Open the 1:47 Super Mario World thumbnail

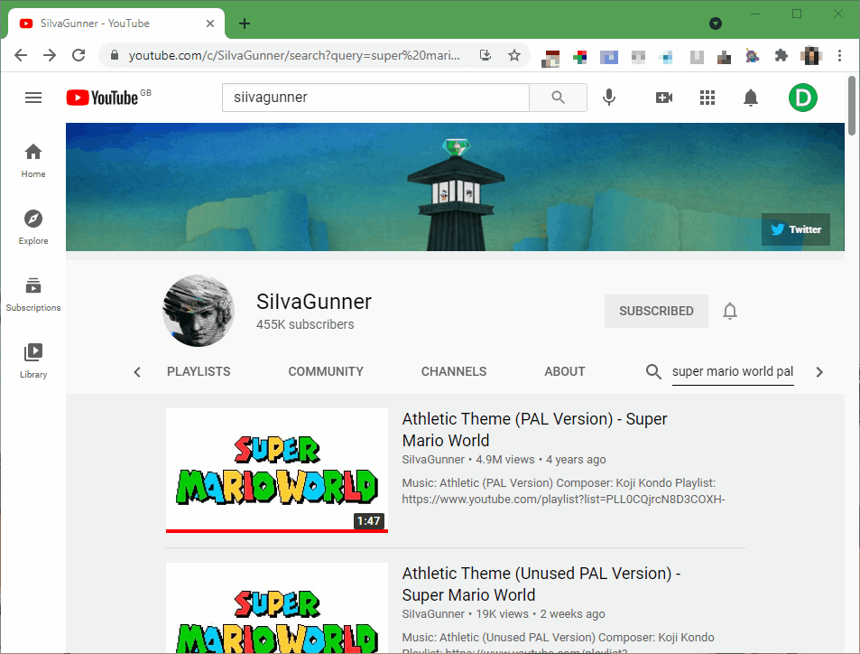[277, 470]
